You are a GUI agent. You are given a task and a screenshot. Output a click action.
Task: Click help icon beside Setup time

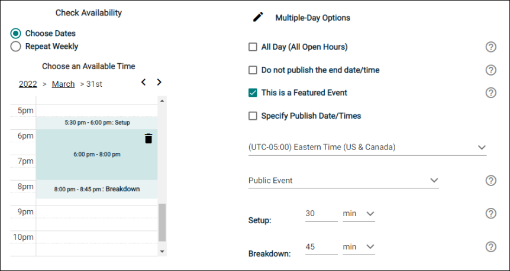[x=490, y=214]
